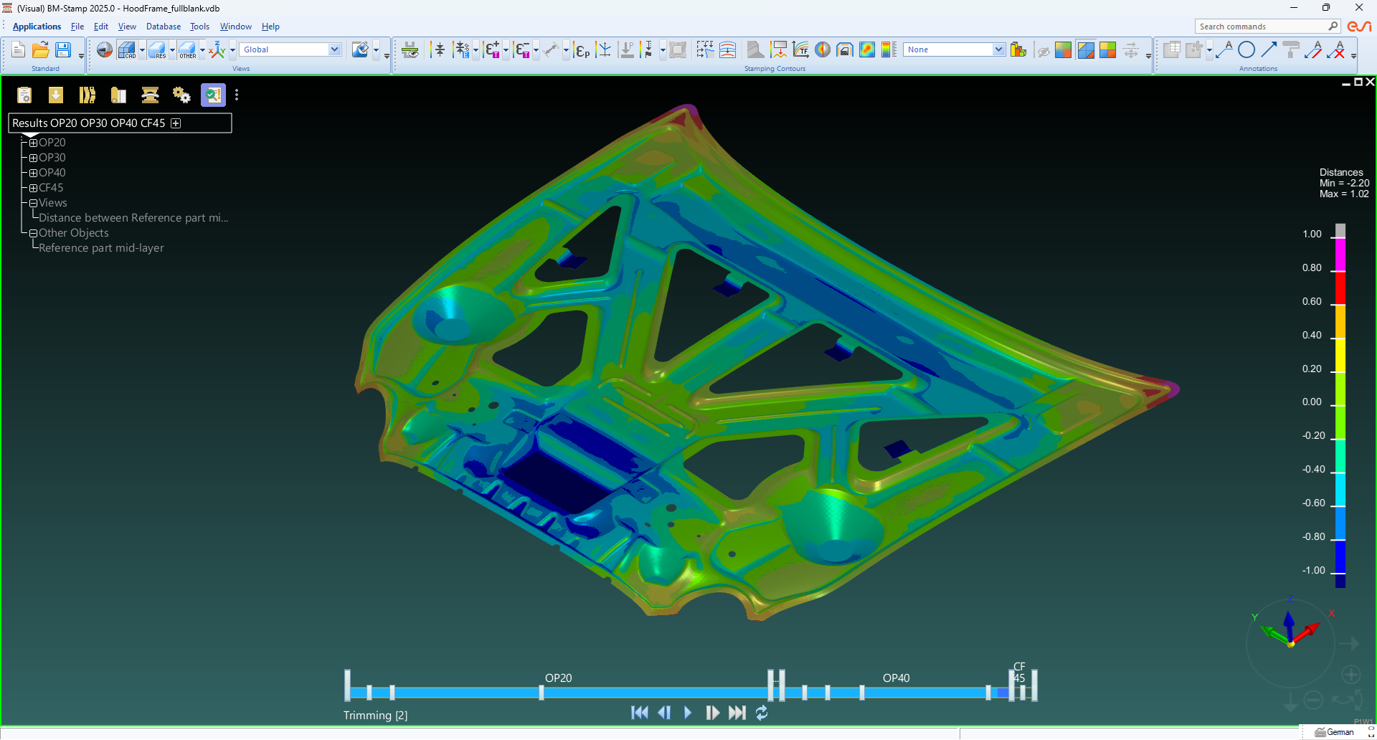
Task: Open the None contour dropdown
Action: tap(998, 49)
